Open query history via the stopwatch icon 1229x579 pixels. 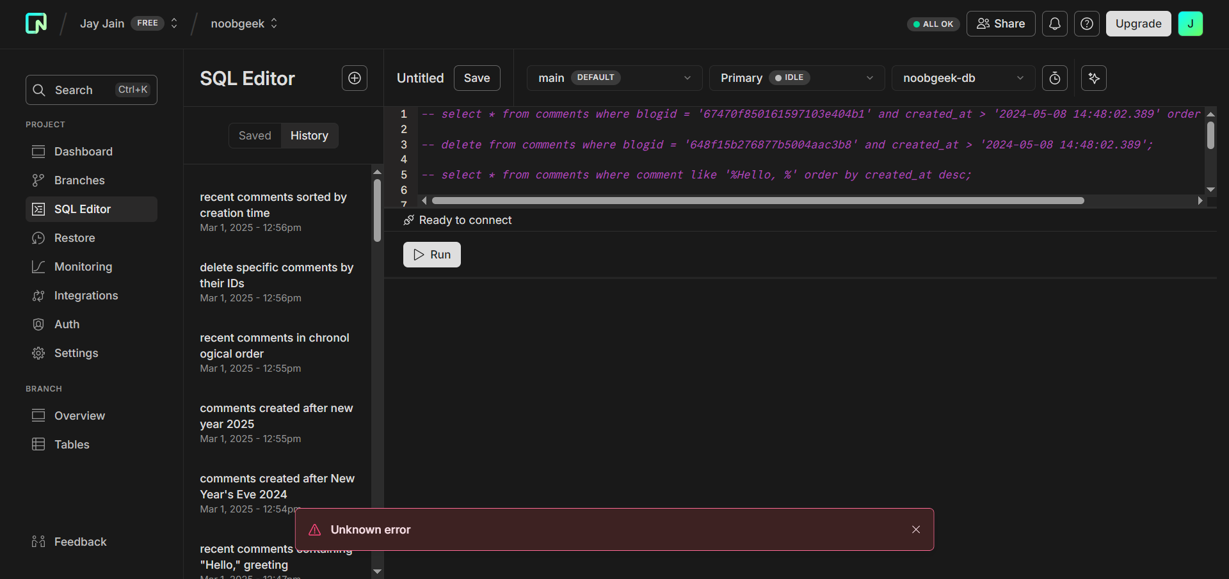1054,78
